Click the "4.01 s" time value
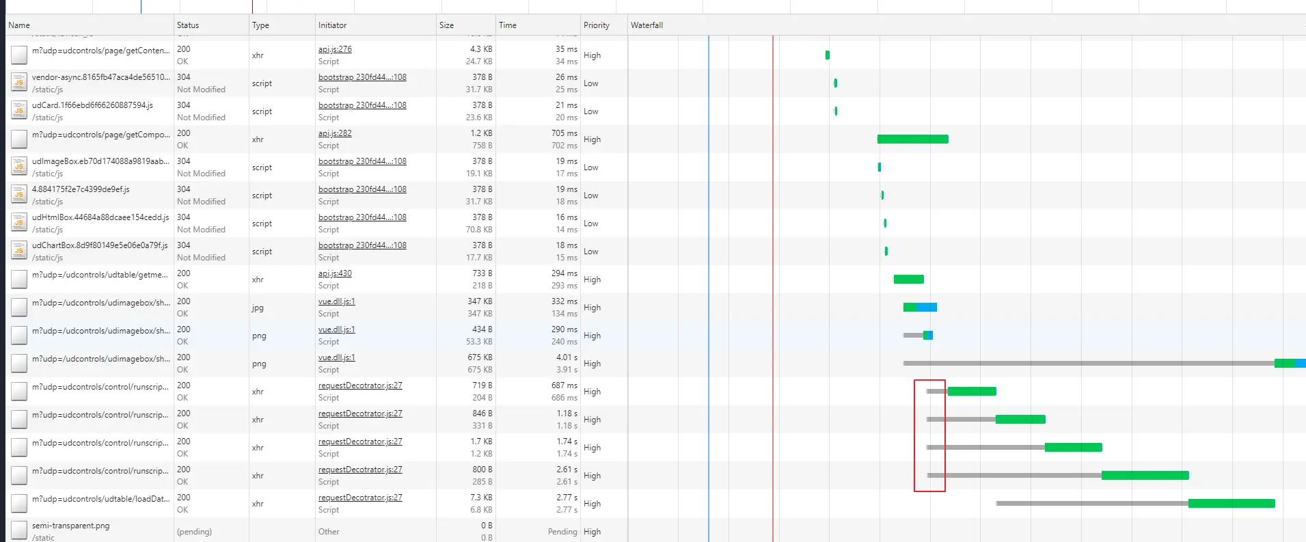The width and height of the screenshot is (1306, 542). tap(567, 357)
